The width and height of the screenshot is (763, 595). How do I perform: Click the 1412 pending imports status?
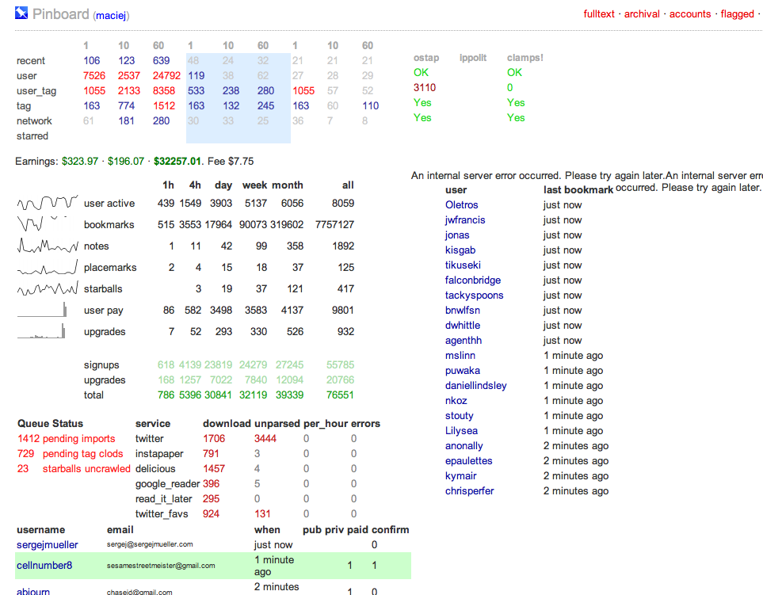[67, 439]
